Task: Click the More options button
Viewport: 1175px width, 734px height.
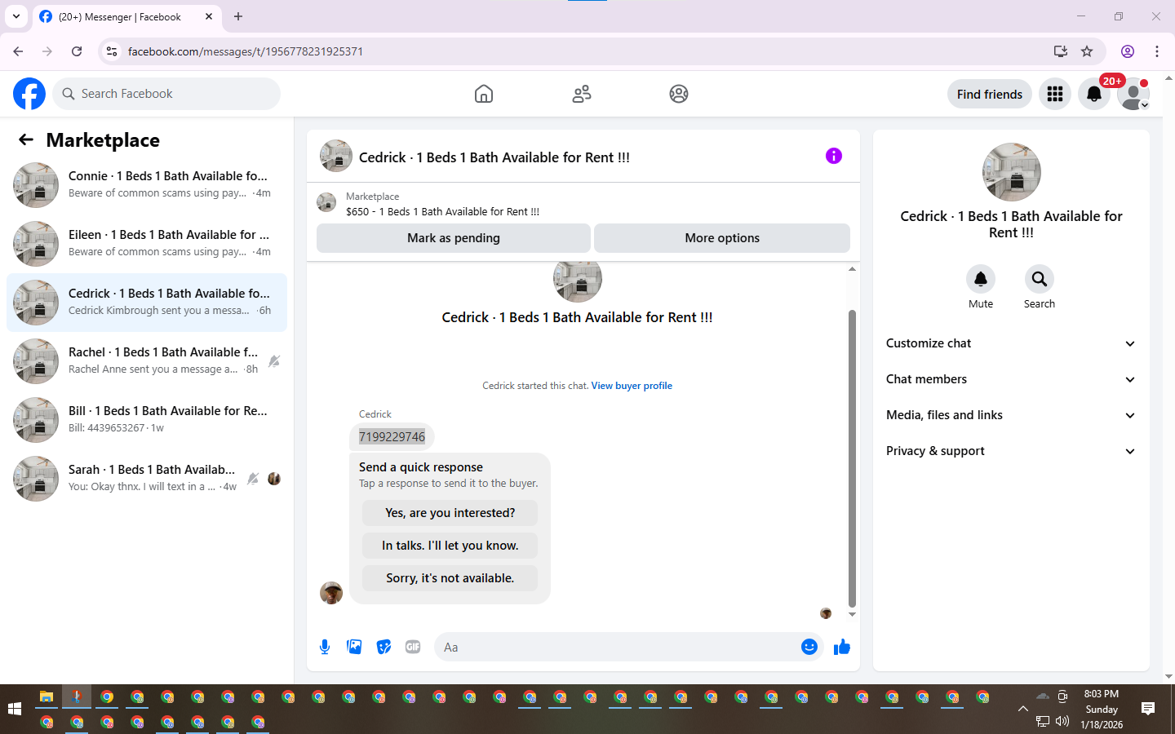Action: (x=722, y=238)
